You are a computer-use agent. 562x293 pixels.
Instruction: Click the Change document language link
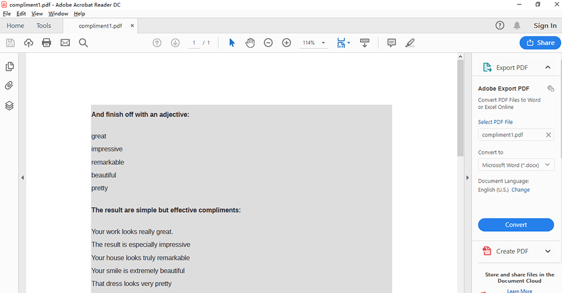point(520,190)
